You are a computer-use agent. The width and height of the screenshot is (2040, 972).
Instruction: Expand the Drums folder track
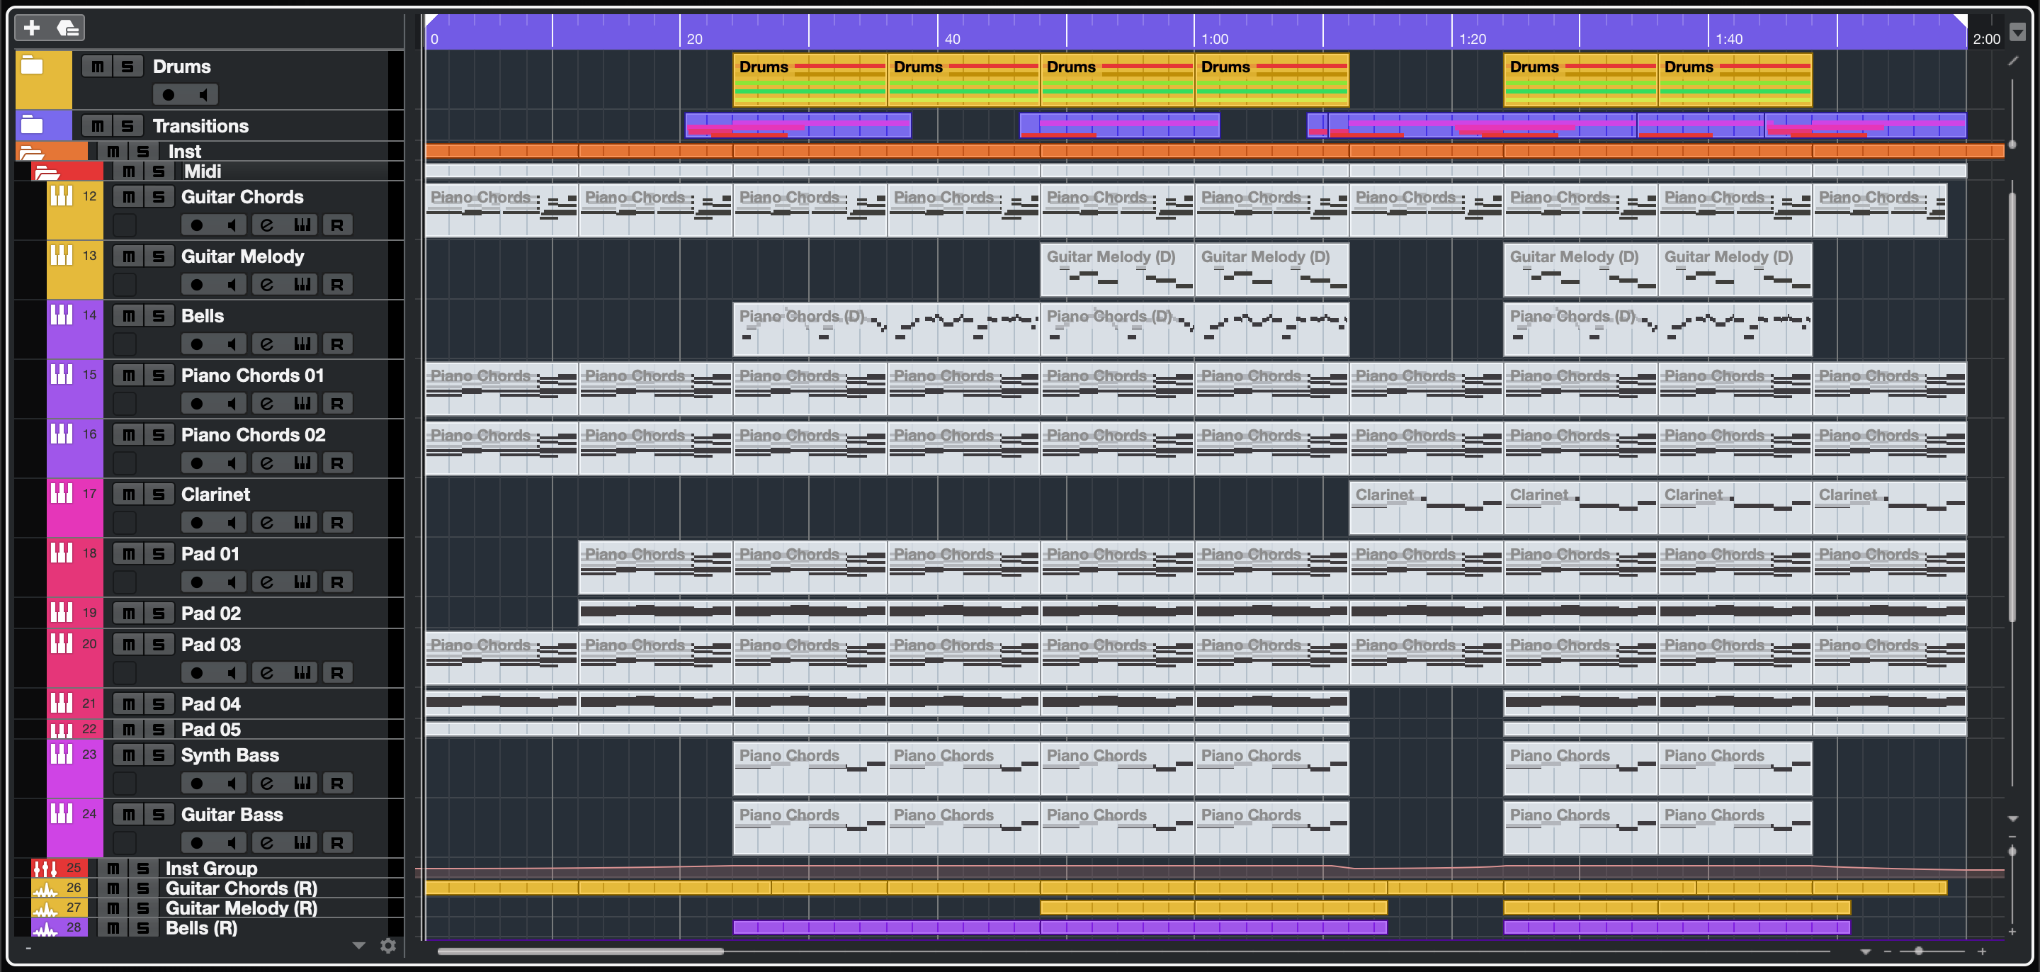pos(32,65)
